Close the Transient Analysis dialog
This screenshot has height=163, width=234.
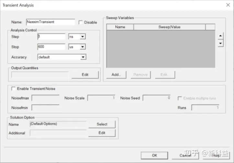point(228,5)
